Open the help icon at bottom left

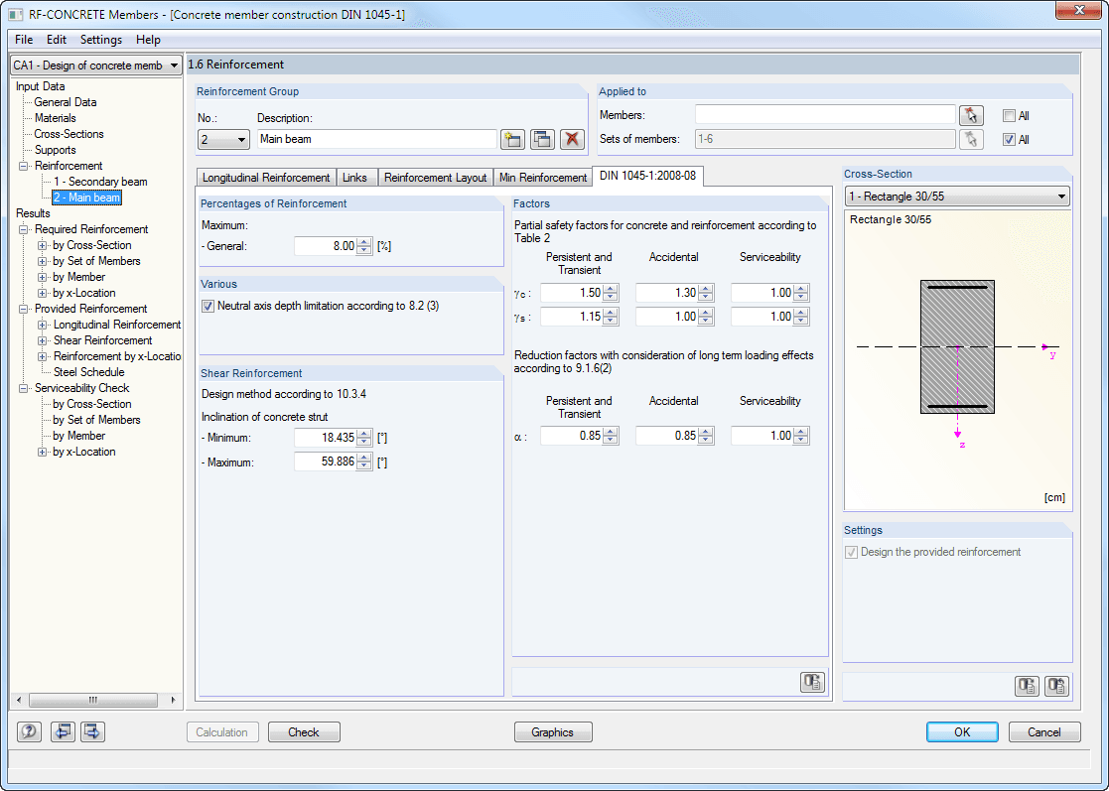click(x=28, y=731)
